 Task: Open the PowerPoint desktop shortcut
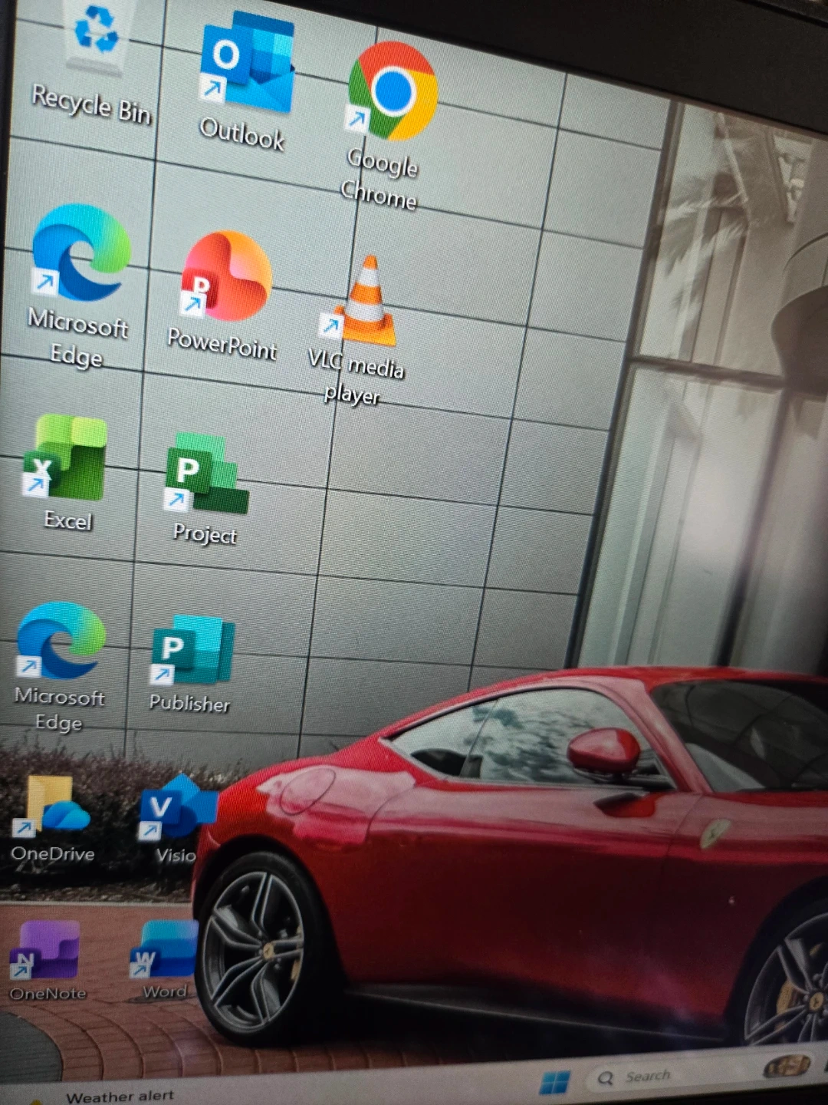(226, 278)
